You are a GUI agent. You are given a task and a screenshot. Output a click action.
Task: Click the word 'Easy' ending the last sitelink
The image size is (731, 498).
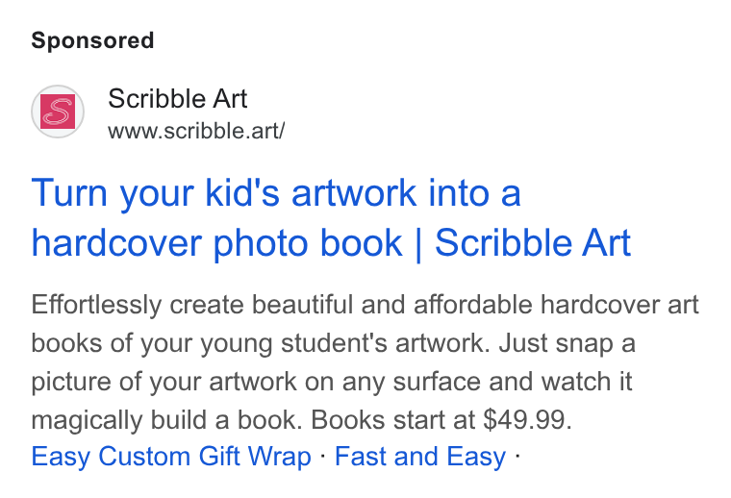[x=476, y=456]
